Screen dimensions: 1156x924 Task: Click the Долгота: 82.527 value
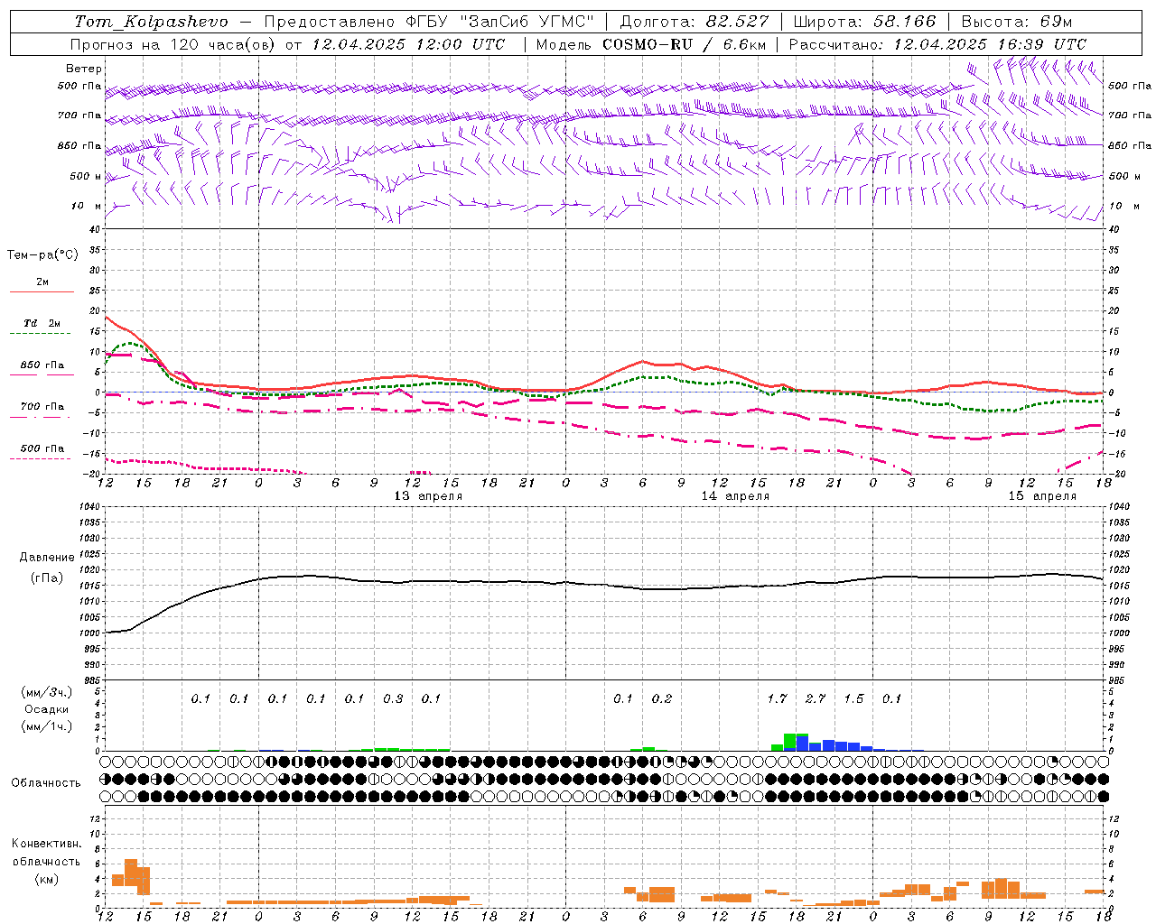click(x=695, y=22)
